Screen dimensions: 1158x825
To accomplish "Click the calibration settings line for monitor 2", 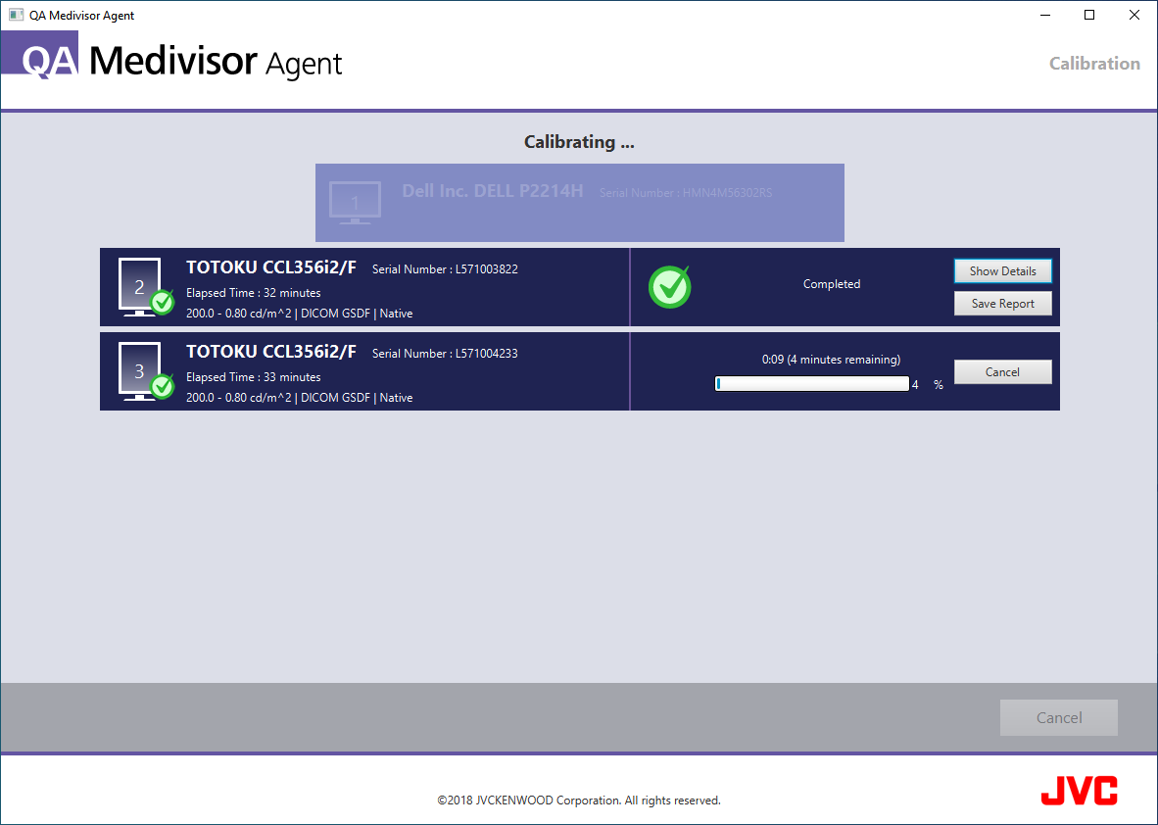I will click(x=299, y=314).
